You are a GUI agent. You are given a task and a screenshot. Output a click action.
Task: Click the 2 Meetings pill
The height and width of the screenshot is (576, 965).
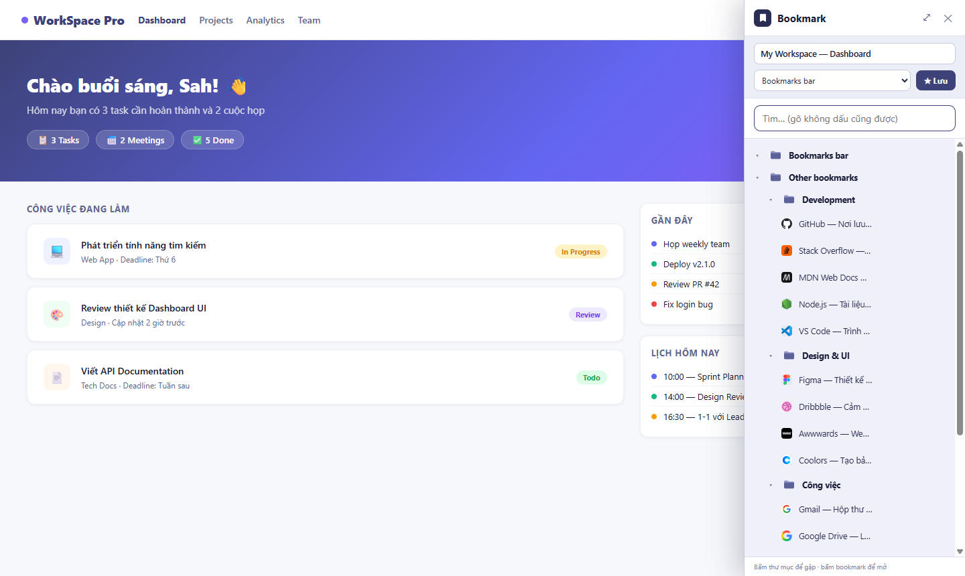[x=135, y=140]
